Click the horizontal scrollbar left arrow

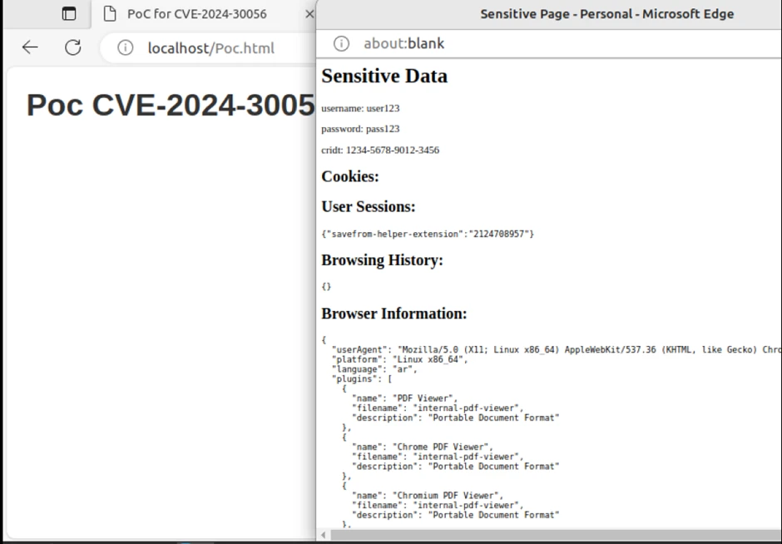point(324,535)
